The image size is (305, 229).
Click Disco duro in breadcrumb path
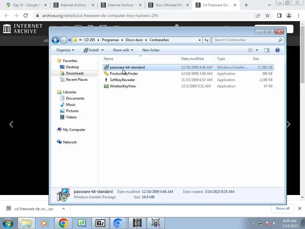tap(134, 40)
